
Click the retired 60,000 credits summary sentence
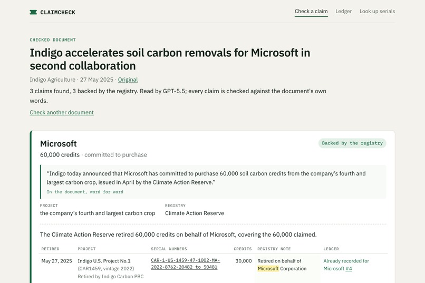click(178, 235)
